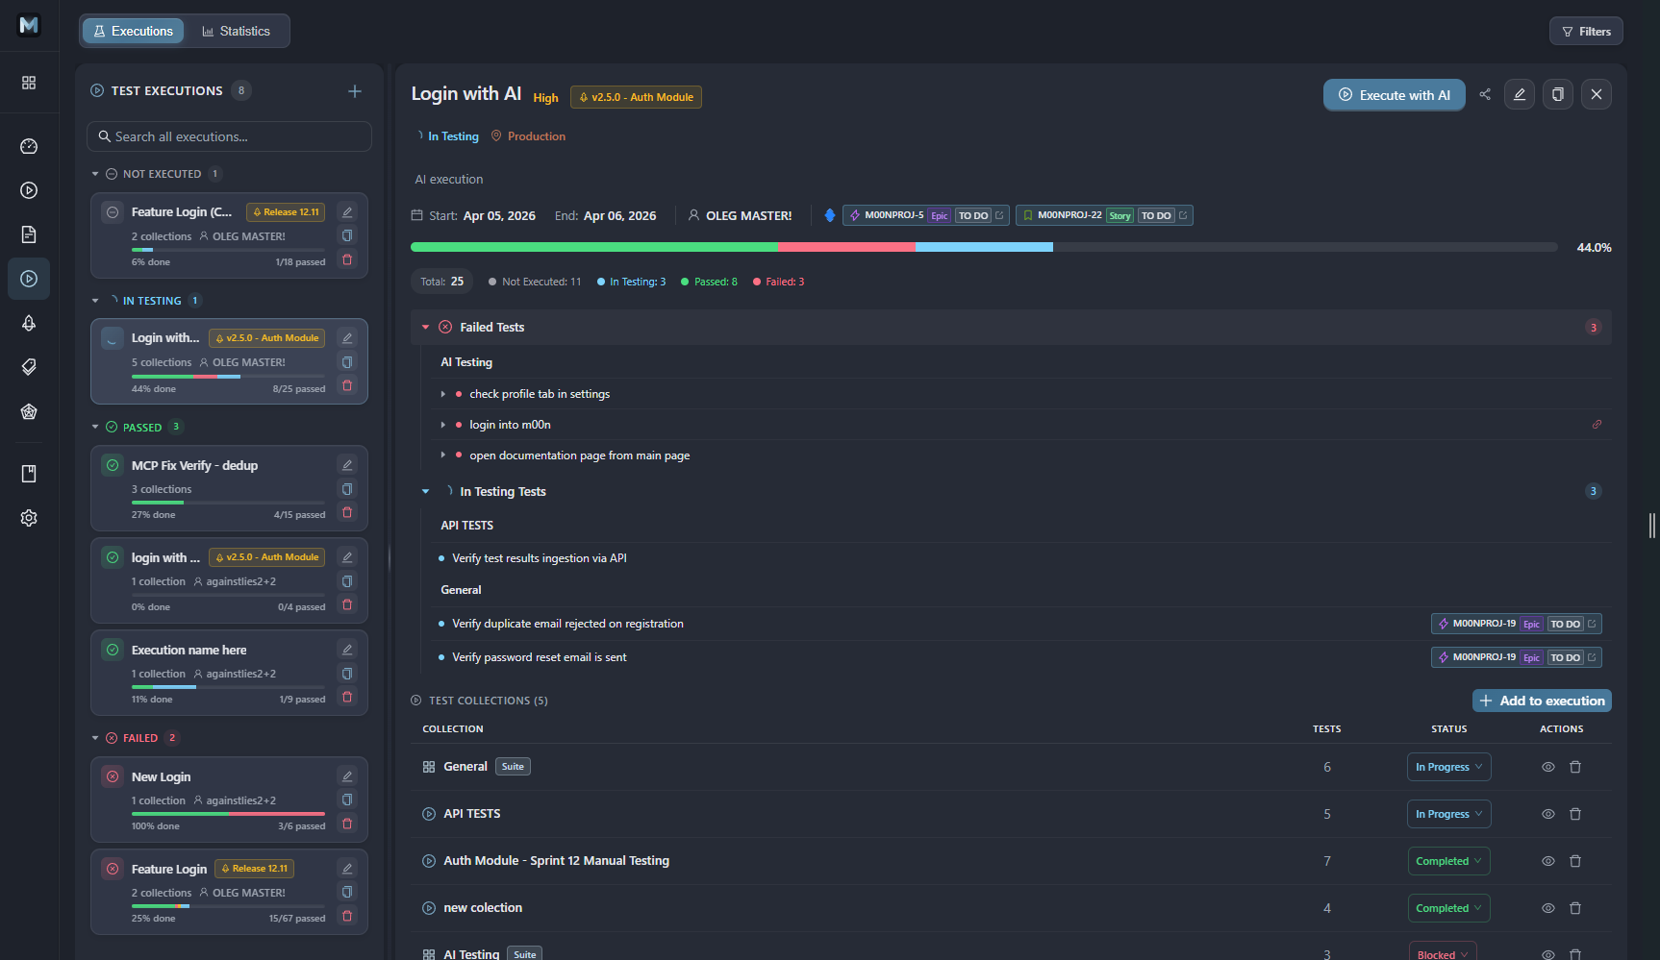Open MOONPROJ-19 badge on duplicate email test

(1516, 624)
